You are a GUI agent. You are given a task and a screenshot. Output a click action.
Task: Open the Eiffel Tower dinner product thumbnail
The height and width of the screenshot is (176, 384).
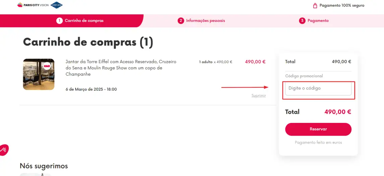[39, 74]
